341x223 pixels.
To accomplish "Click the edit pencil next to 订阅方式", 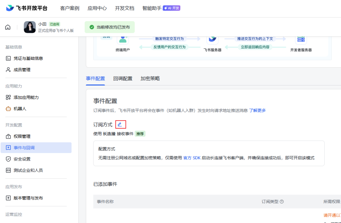I will (x=120, y=125).
